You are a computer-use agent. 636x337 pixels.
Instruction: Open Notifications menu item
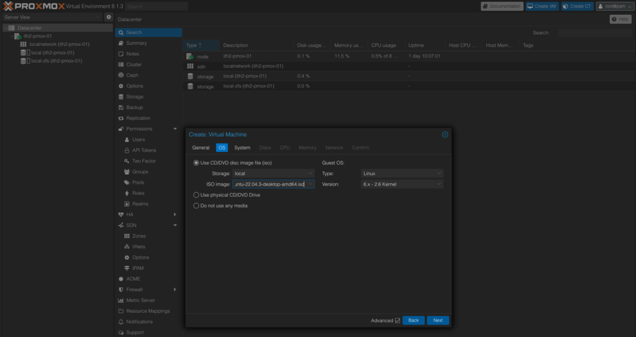tap(148, 321)
